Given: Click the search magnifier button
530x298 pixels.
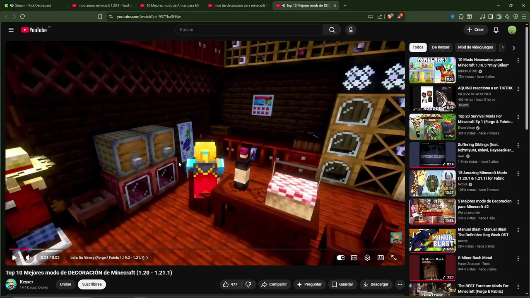Looking at the screenshot, I should [332, 30].
